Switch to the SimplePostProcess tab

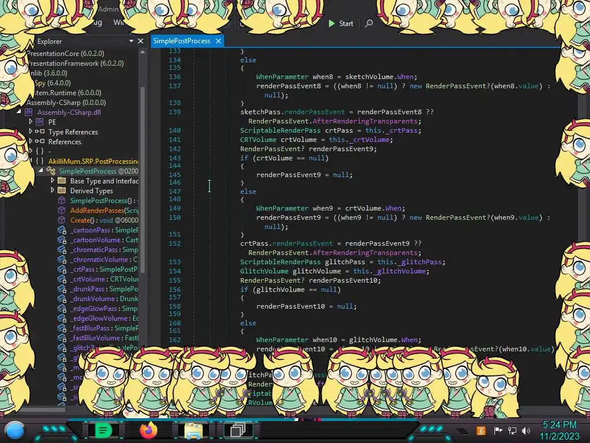point(181,41)
